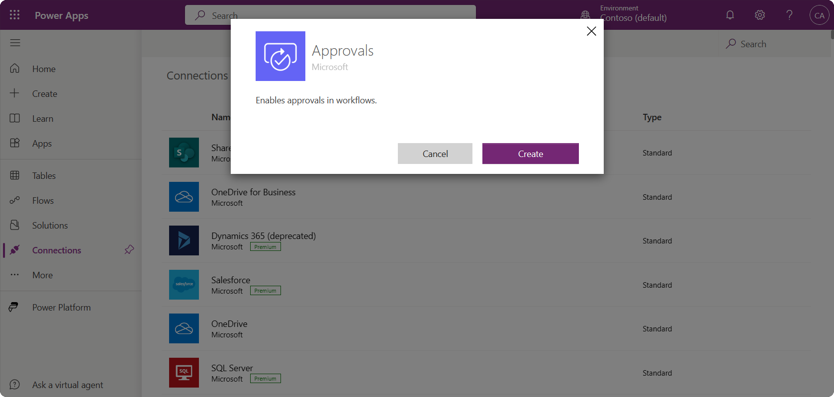This screenshot has height=397, width=834.
Task: Close the Approvals dialog
Action: (x=591, y=31)
